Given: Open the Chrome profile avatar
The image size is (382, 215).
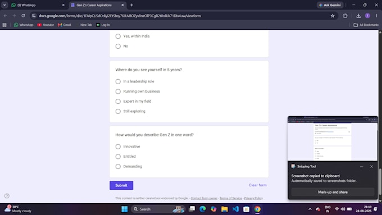Looking at the screenshot, I should pos(367,16).
